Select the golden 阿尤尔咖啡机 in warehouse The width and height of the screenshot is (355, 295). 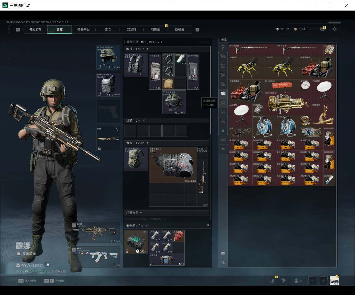click(x=288, y=103)
